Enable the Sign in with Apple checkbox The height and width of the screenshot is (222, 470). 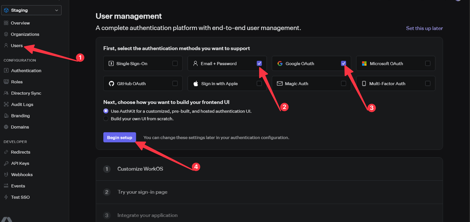(259, 83)
